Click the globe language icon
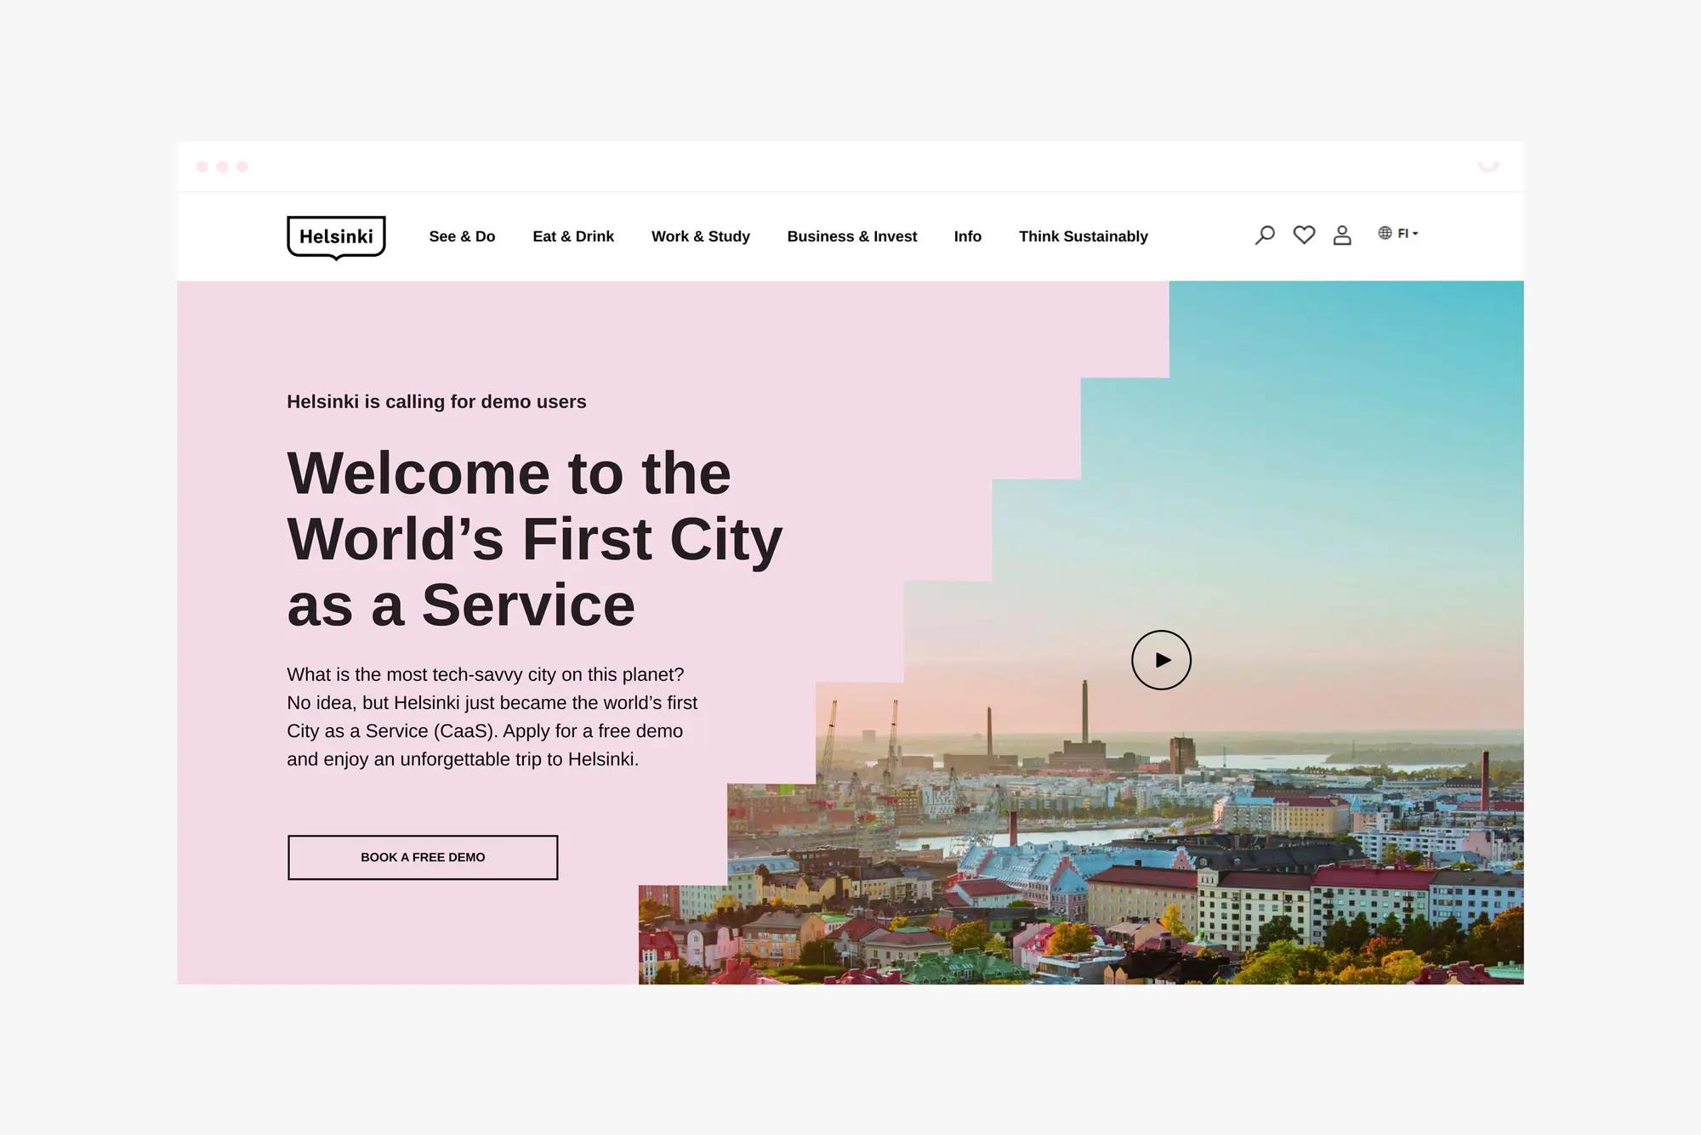This screenshot has width=1701, height=1135. (x=1385, y=233)
